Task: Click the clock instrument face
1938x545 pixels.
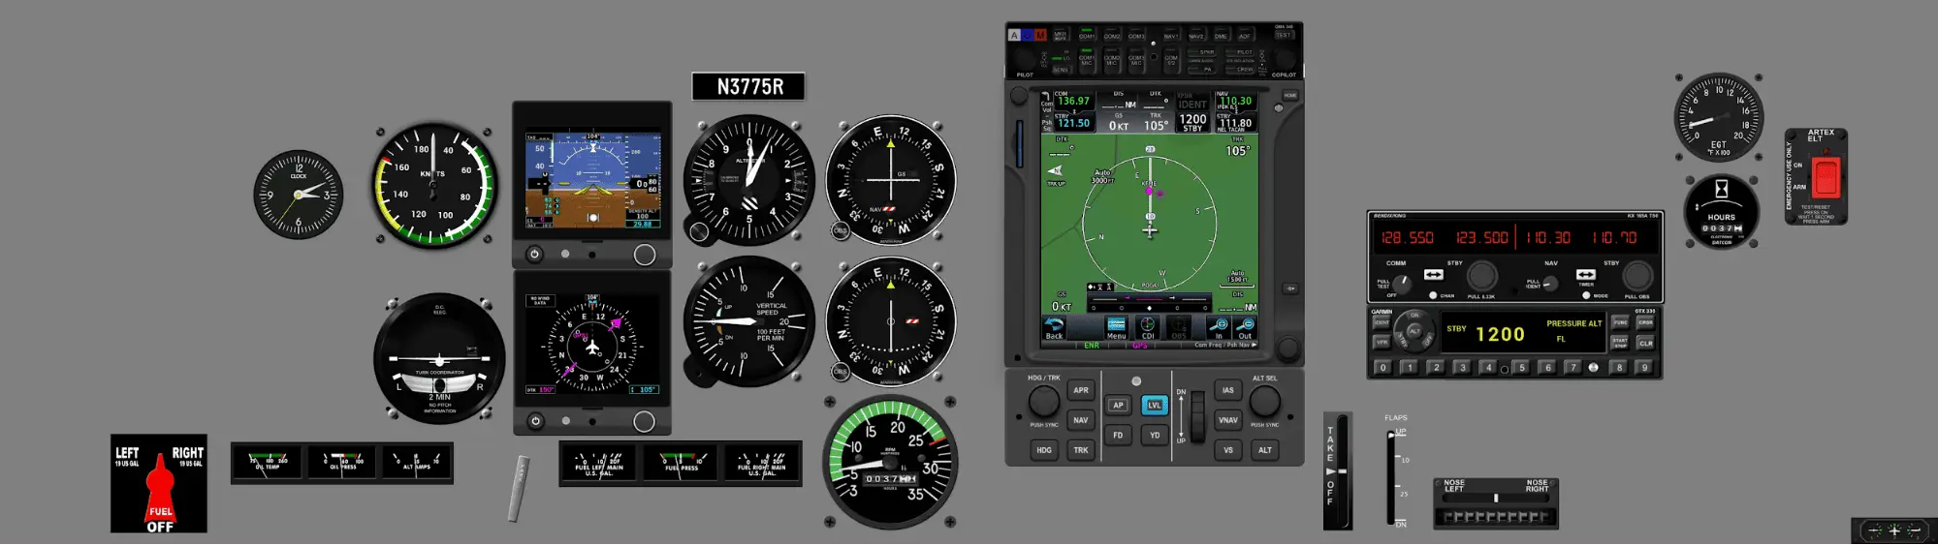Action: tap(299, 195)
